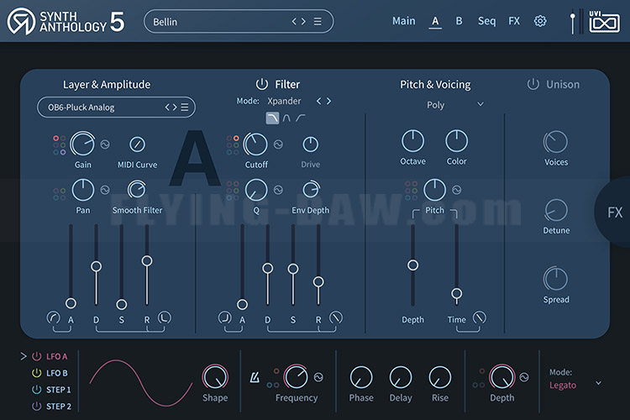Select the low-pass filter shape icon
Image resolution: width=630 pixels, height=420 pixels.
point(272,118)
